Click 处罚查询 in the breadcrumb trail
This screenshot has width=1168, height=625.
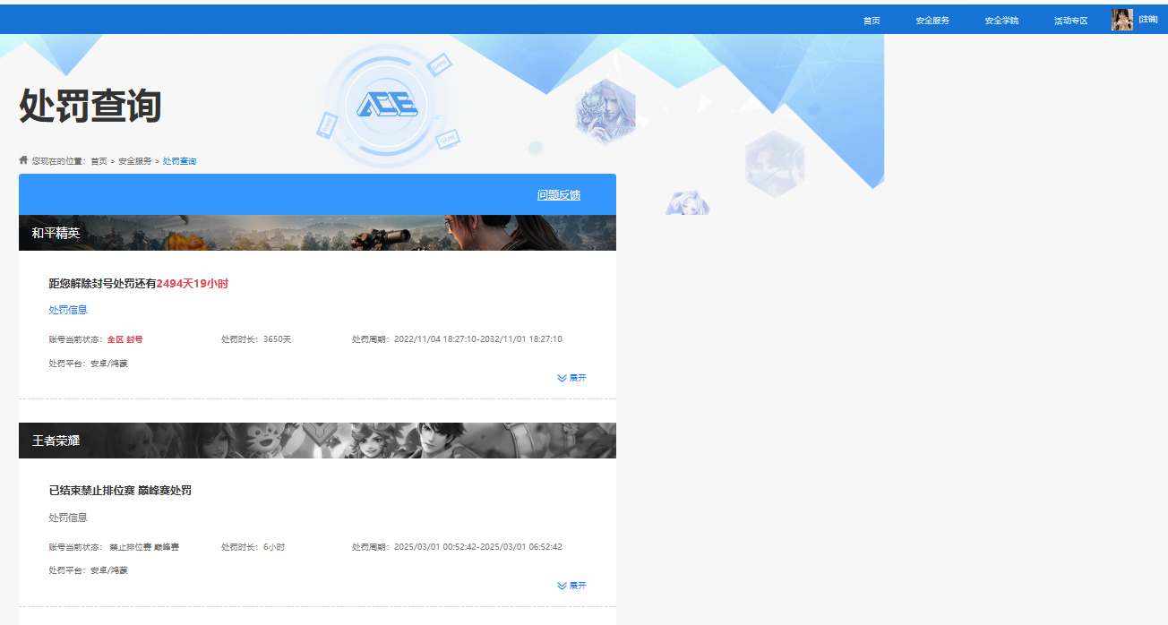click(x=179, y=161)
